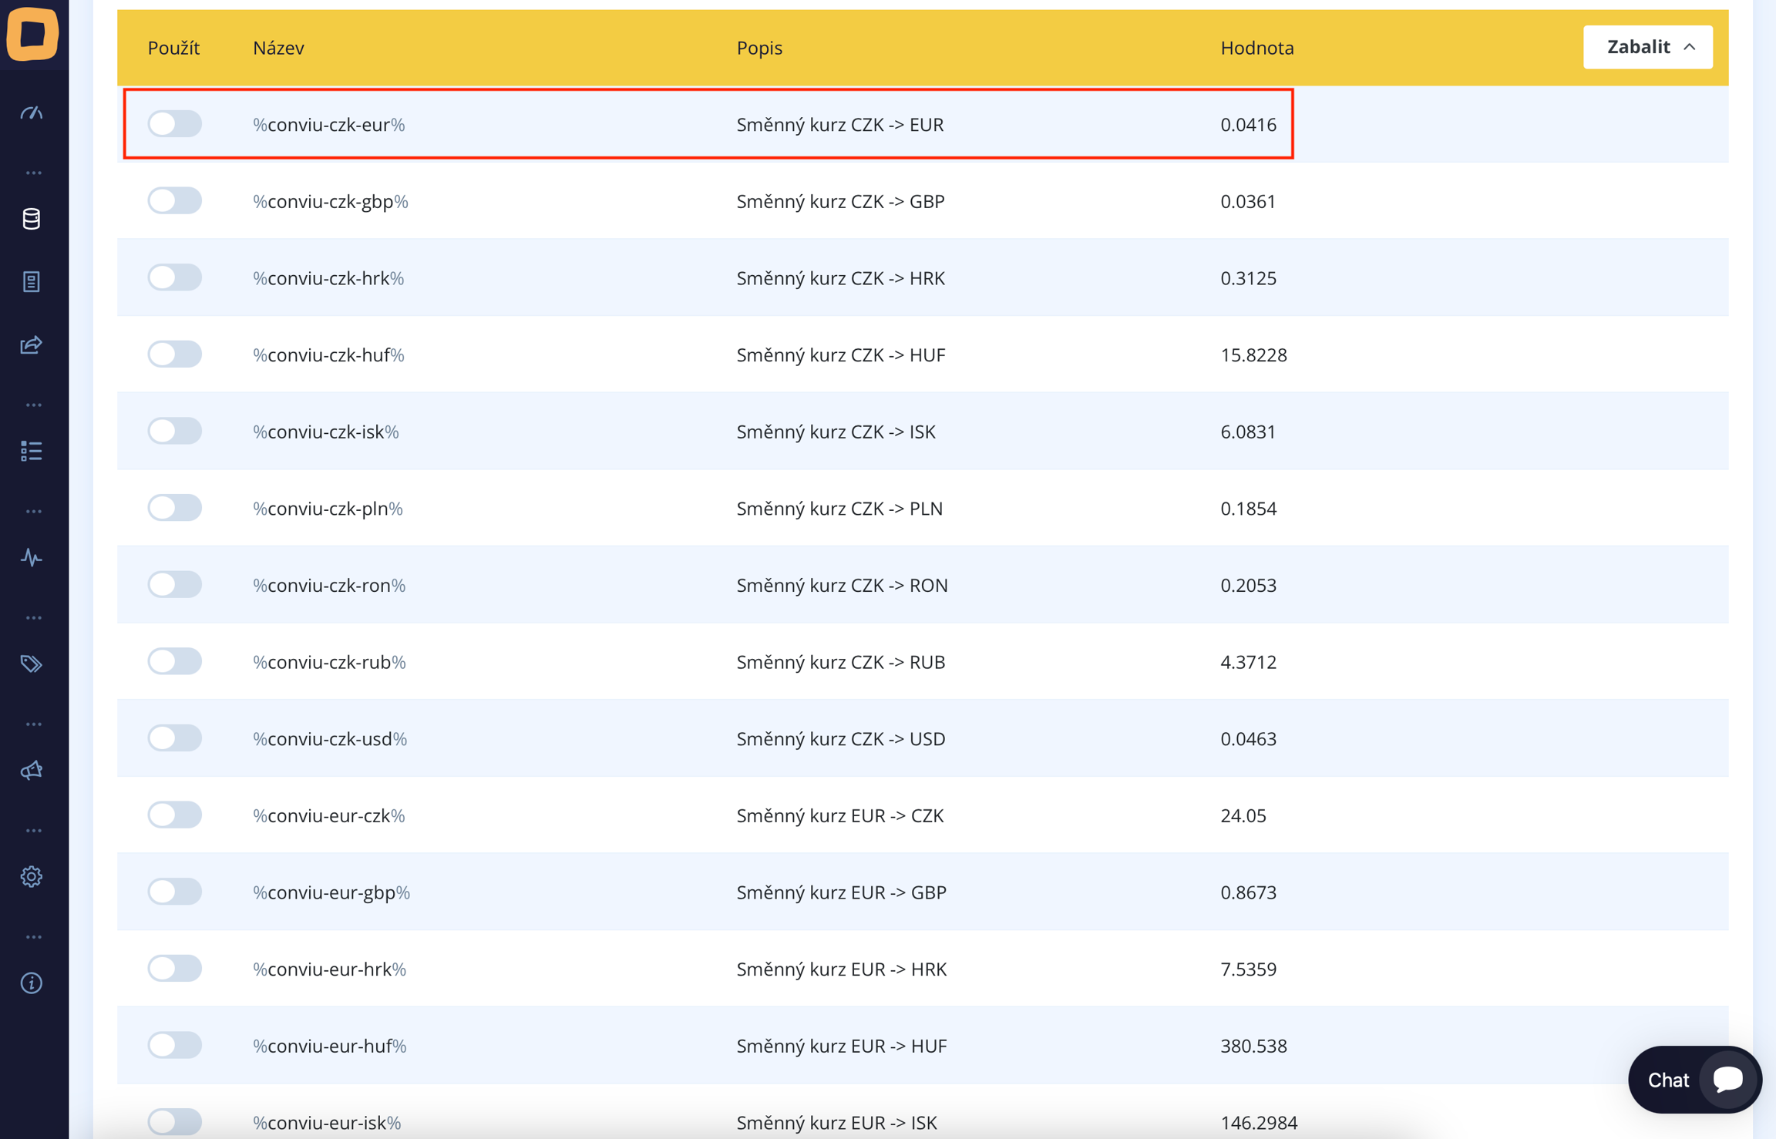
Task: Toggle on the conviu-czk-usd variable
Action: [x=175, y=738]
